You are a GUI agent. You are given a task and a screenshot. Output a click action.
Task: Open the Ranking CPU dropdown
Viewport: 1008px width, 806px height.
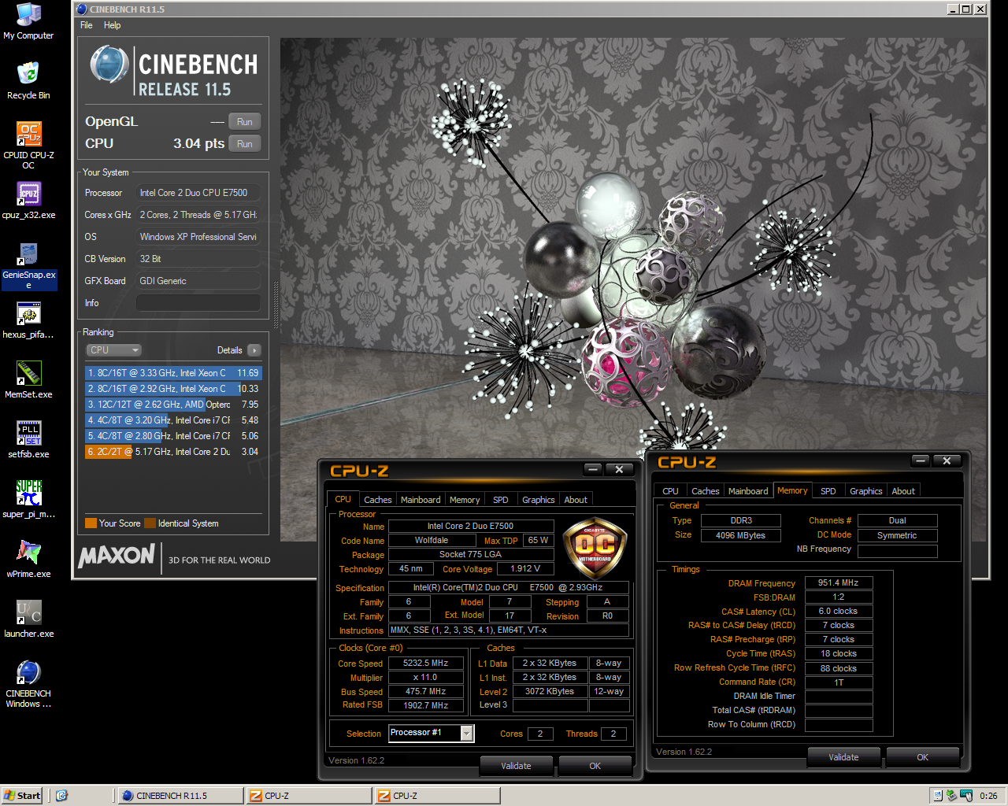pos(113,350)
